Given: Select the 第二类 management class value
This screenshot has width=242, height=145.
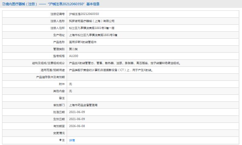Looking at the screenshot, I should [x=73, y=49].
